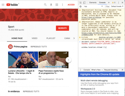
Task: Click the upload video arrow icon
Action: [51, 5]
